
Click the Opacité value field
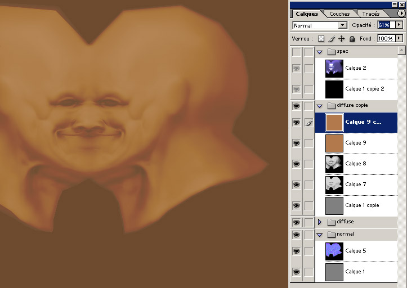click(x=387, y=25)
